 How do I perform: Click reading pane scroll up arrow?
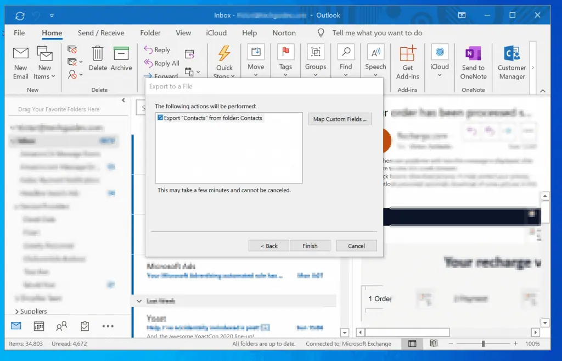coord(545,196)
